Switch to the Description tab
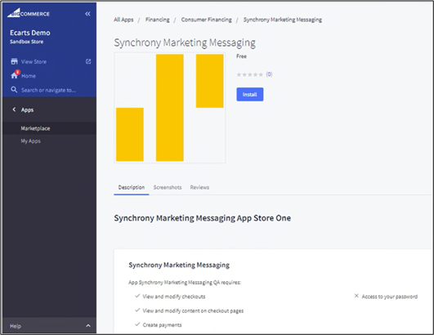The height and width of the screenshot is (335, 434). [x=132, y=188]
